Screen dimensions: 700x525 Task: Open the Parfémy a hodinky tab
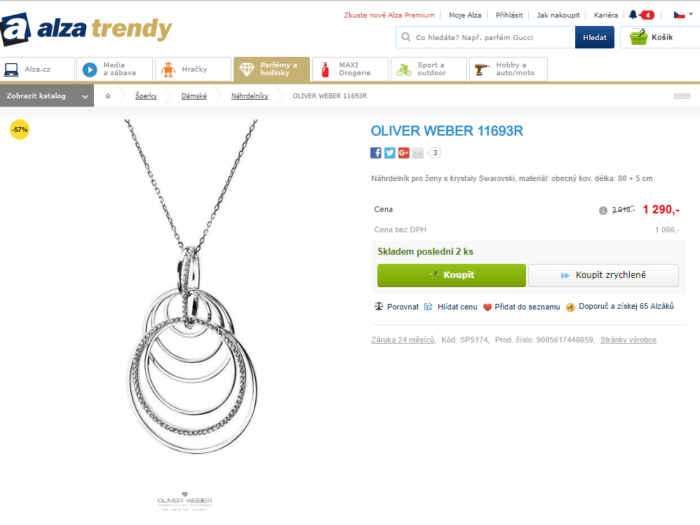tap(271, 69)
